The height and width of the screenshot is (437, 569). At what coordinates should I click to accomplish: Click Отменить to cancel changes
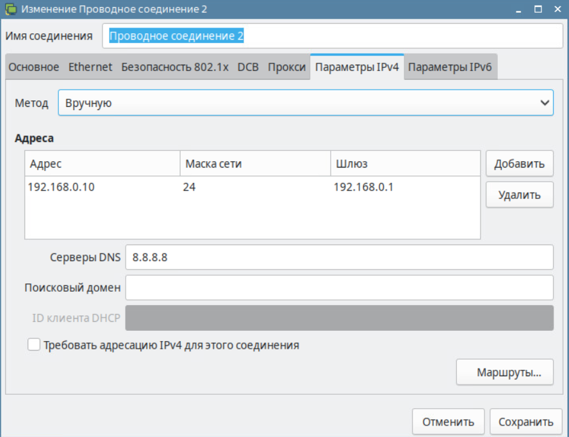448,422
